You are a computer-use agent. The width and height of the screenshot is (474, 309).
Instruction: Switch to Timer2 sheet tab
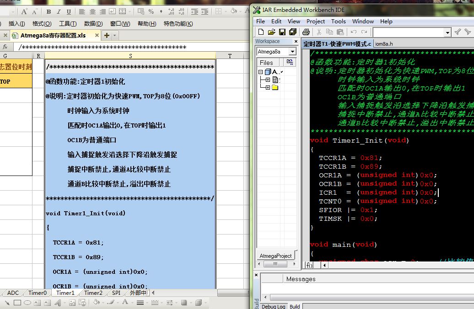point(93,293)
